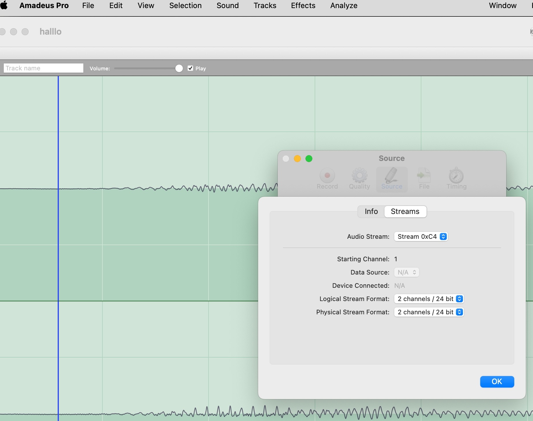Minimize the Source window with yellow button
This screenshot has width=533, height=421.
tap(297, 159)
